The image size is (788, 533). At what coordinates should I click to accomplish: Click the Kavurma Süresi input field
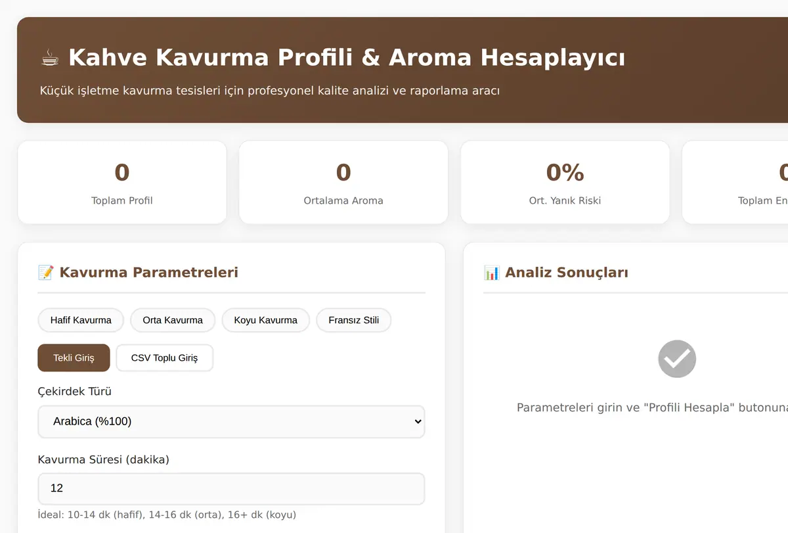[x=231, y=488]
